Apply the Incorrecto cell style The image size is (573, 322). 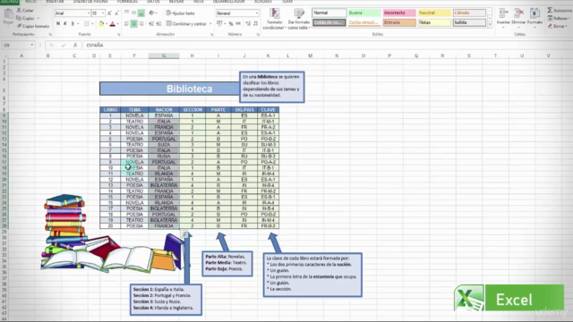point(399,13)
